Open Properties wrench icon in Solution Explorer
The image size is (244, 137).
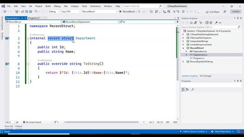pos(216,23)
